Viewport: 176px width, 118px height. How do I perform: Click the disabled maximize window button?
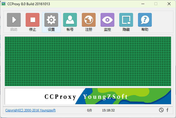pos(156,4)
